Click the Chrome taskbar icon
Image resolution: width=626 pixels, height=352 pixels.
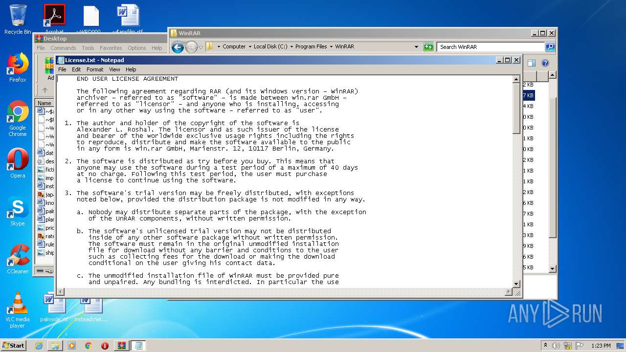coord(89,346)
